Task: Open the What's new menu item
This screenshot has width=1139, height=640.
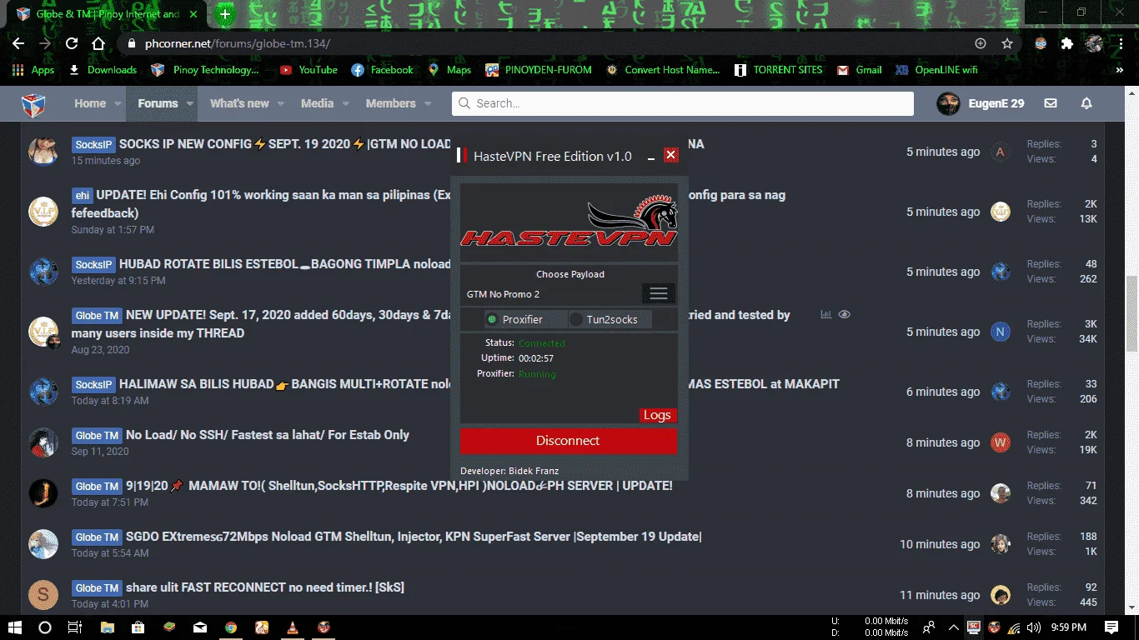Action: point(239,103)
